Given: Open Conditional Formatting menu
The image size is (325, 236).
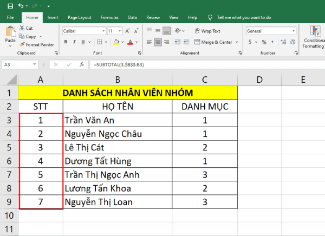Looking at the screenshot, I should coord(314,37).
